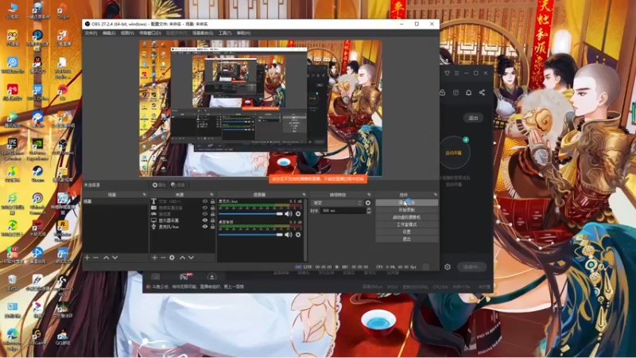Open the Steam desktop icon

coord(37,173)
